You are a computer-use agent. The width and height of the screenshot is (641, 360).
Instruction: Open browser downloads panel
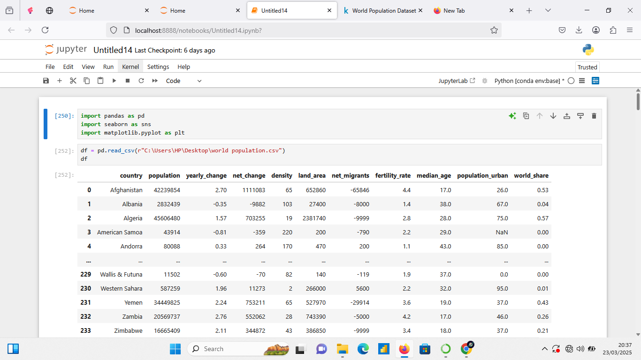579,30
